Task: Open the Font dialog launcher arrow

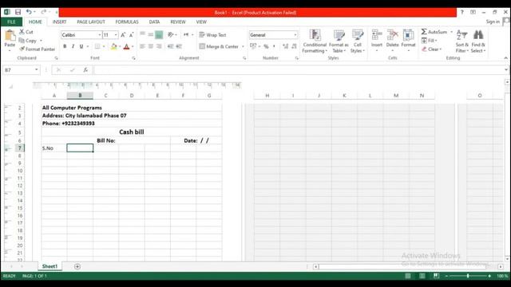Action: 133,58
